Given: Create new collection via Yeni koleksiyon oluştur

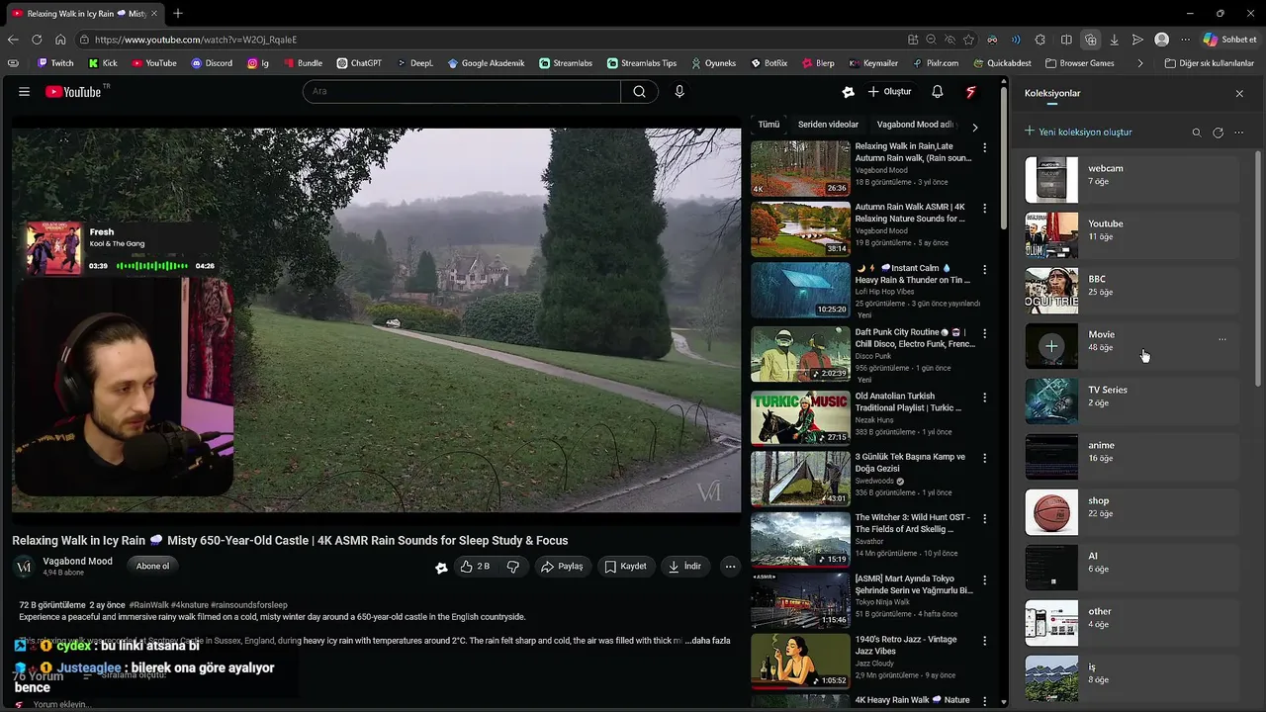Looking at the screenshot, I should click(1078, 132).
